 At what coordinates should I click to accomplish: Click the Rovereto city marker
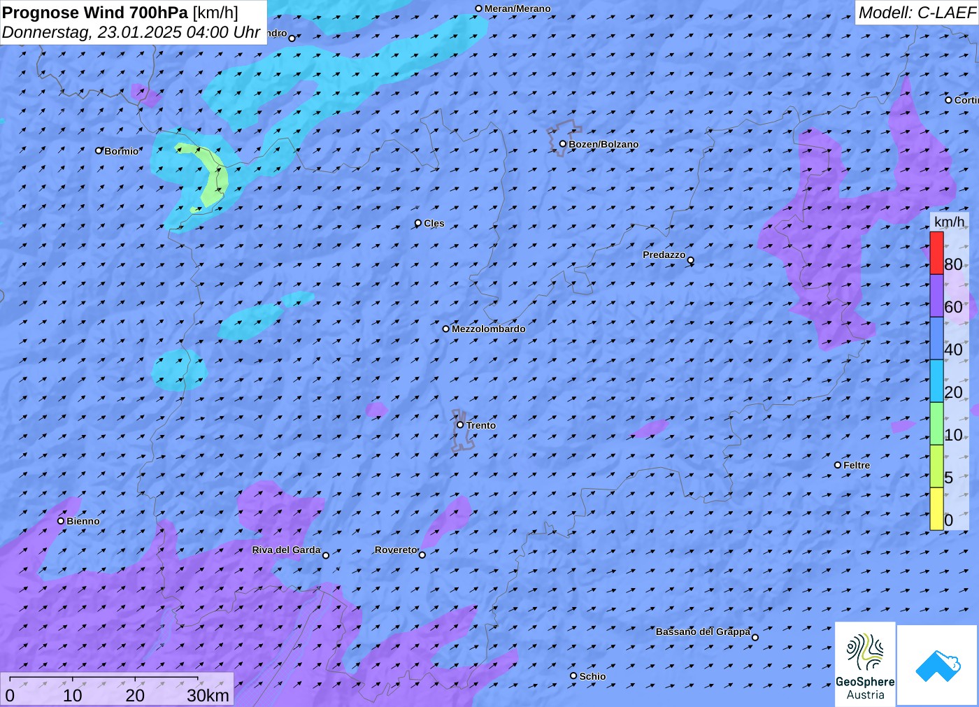[x=422, y=555]
